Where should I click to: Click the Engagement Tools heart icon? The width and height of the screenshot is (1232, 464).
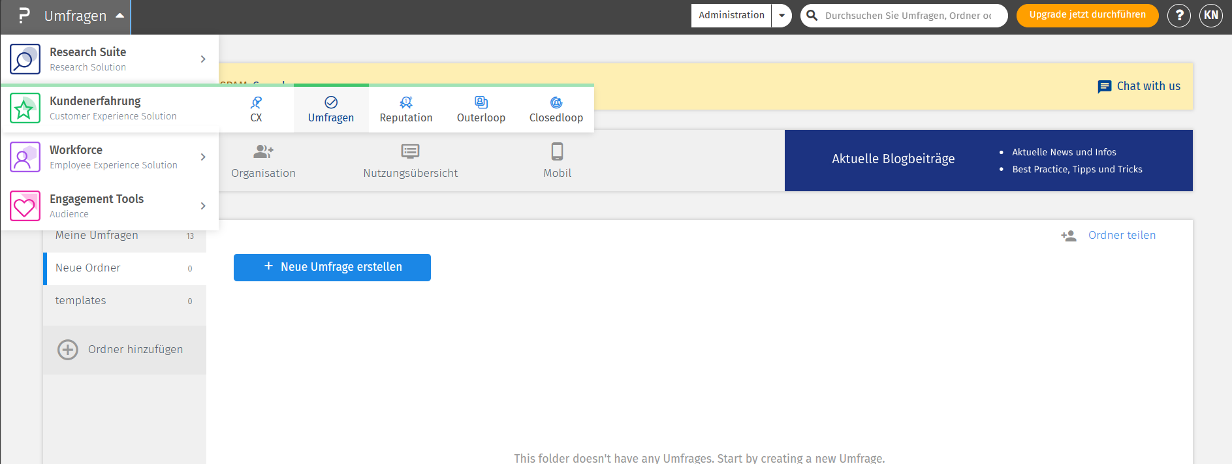(x=25, y=206)
